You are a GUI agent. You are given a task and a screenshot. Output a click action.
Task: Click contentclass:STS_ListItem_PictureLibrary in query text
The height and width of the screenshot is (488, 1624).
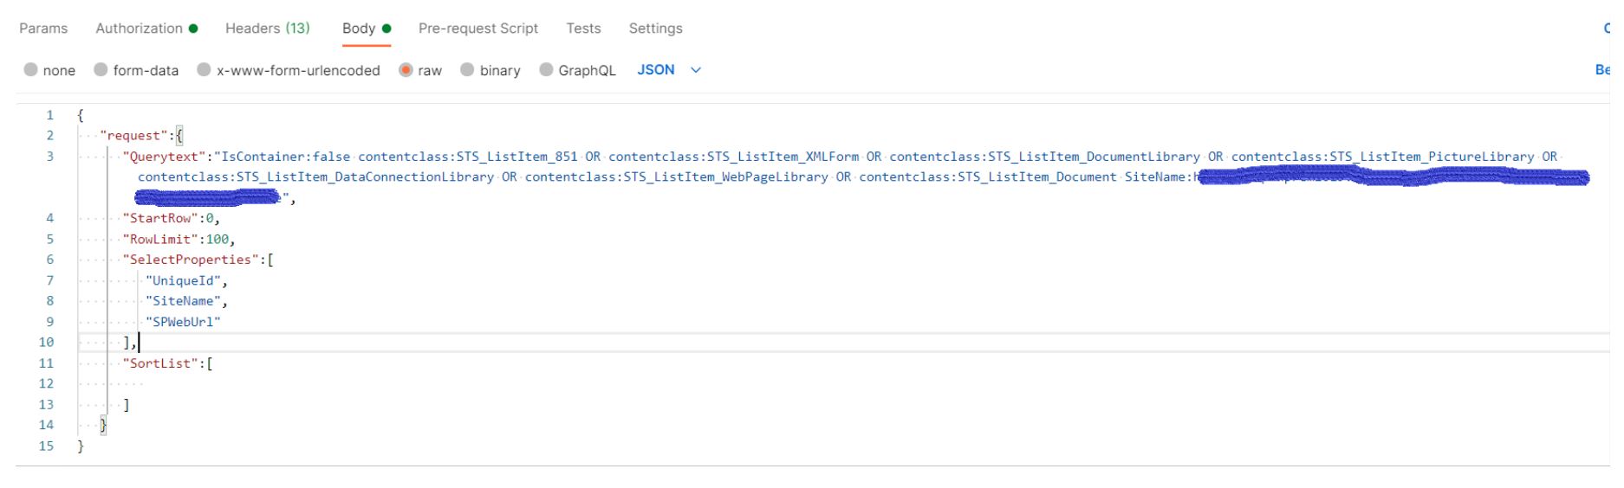coord(1383,157)
